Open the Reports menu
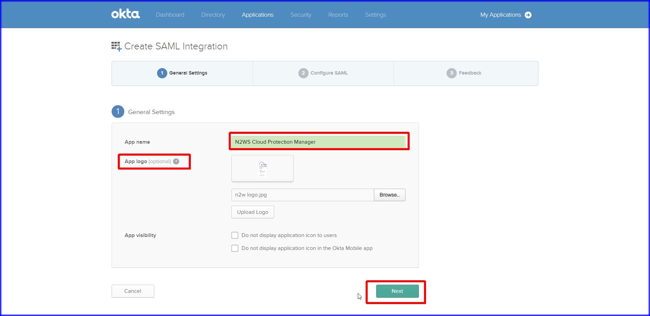Image resolution: width=650 pixels, height=316 pixels. [338, 15]
